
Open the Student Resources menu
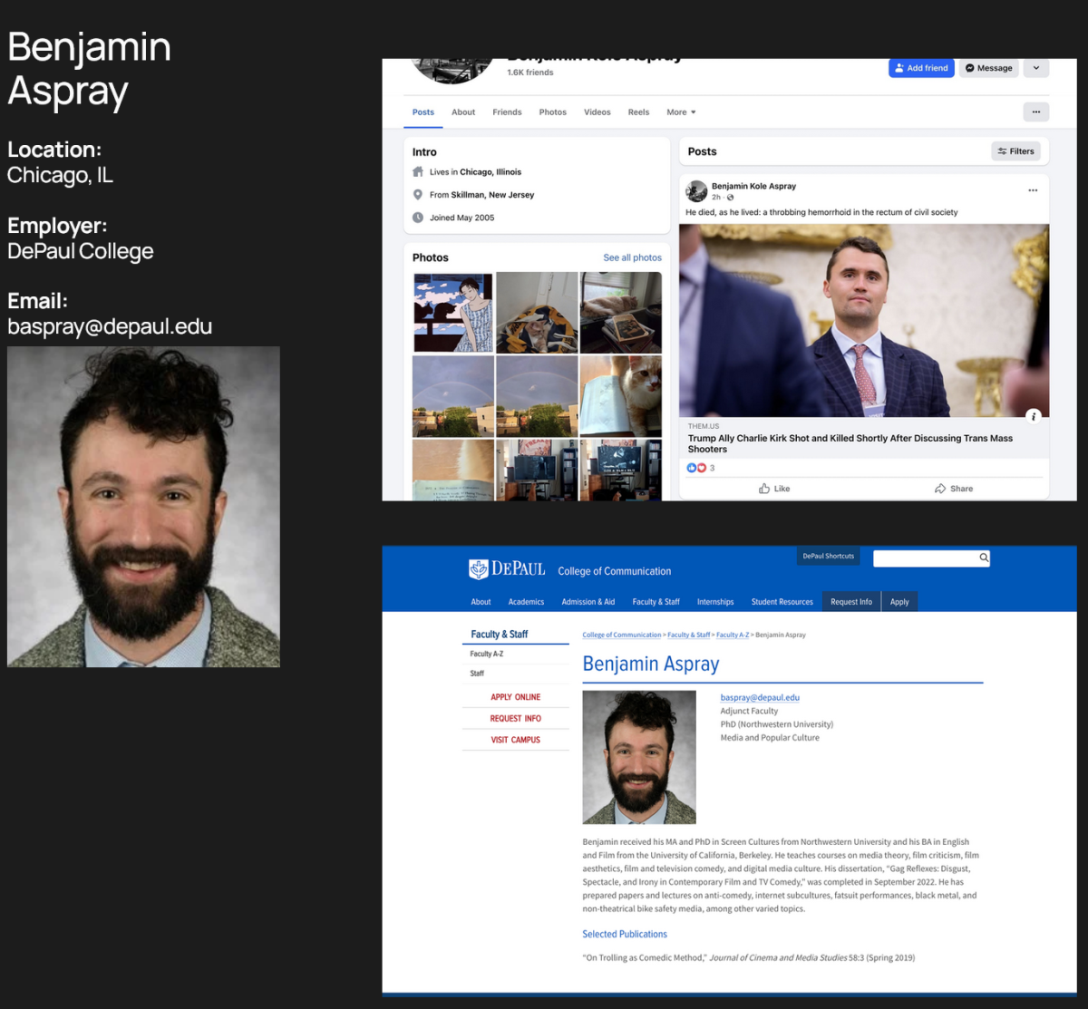782,602
